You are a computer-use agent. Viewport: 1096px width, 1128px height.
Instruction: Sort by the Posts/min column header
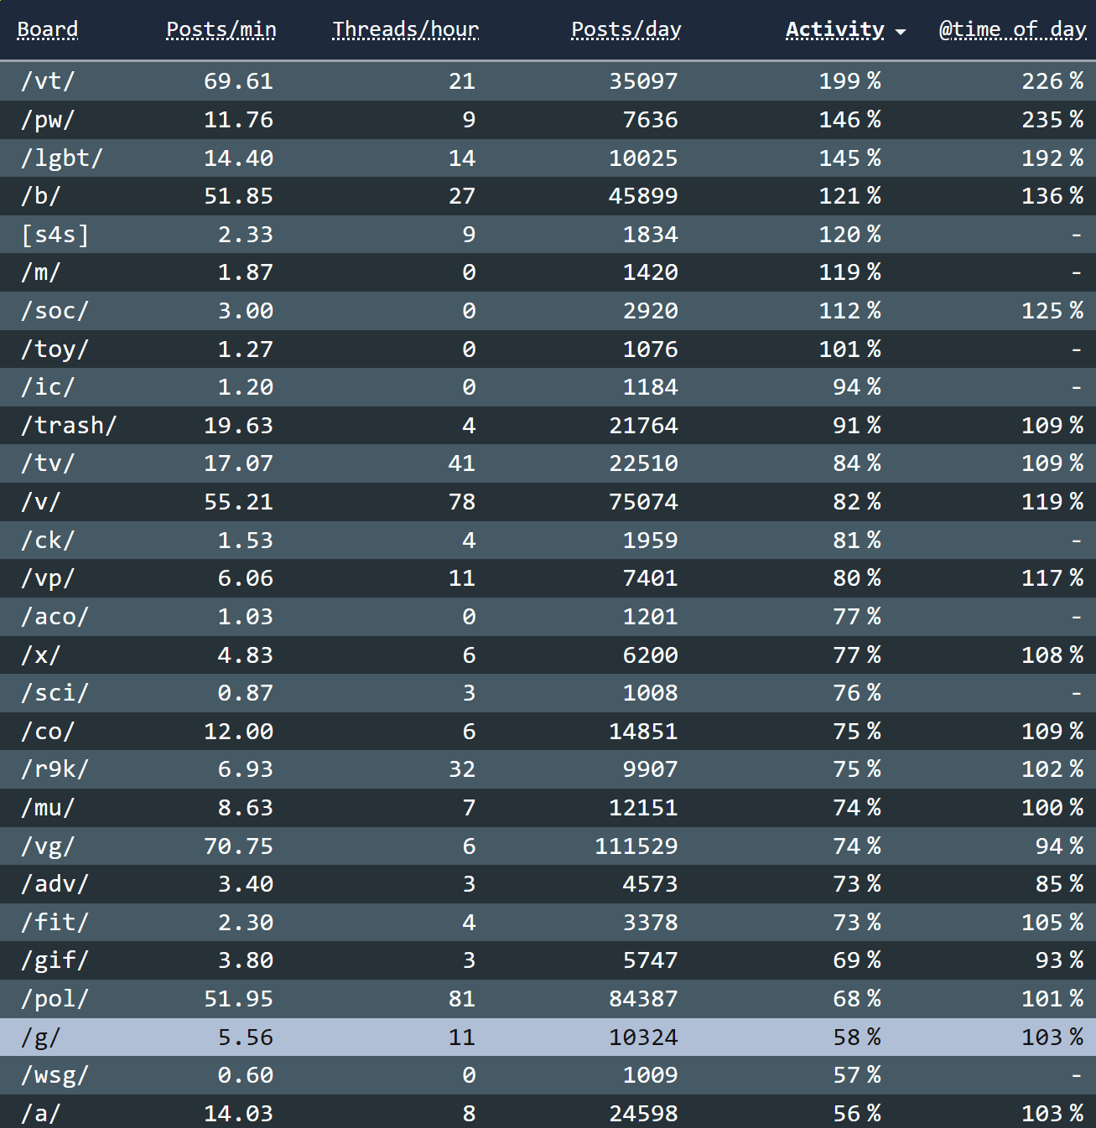pos(221,29)
